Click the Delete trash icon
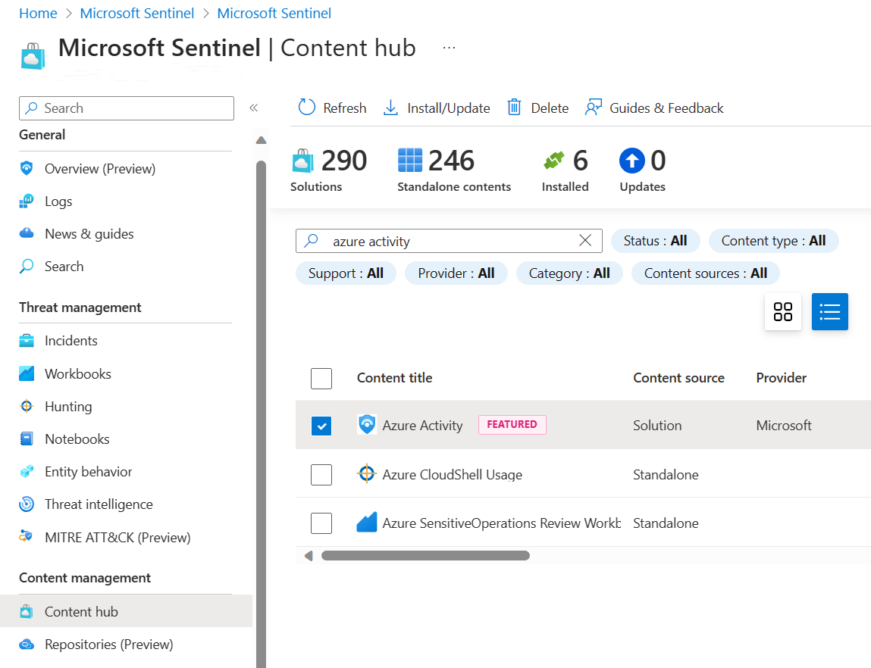The height and width of the screenshot is (668, 871). [514, 108]
